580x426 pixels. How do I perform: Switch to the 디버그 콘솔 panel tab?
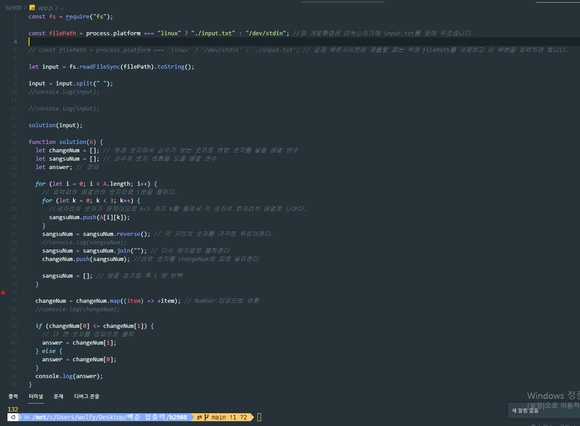pos(87,397)
